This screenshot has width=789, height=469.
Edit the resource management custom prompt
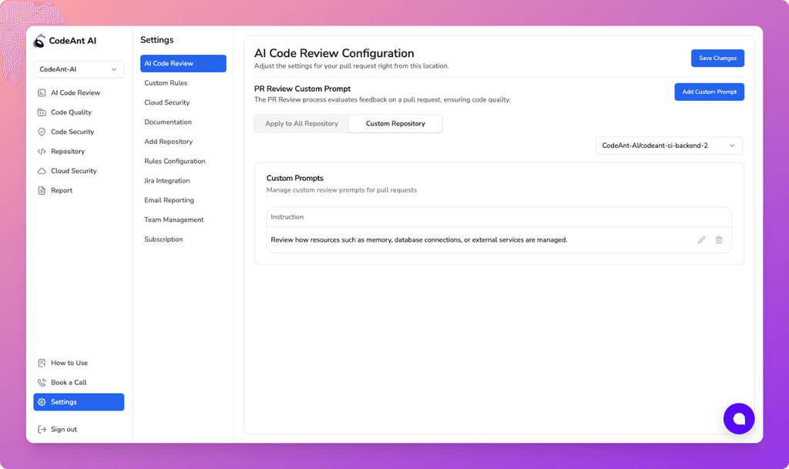(x=701, y=240)
